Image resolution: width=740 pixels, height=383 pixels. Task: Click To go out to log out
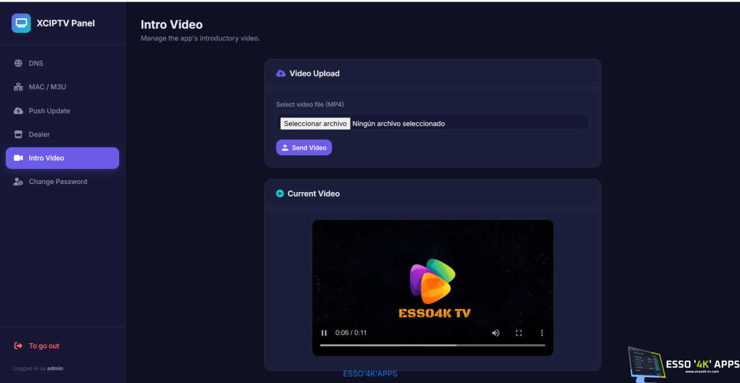44,346
